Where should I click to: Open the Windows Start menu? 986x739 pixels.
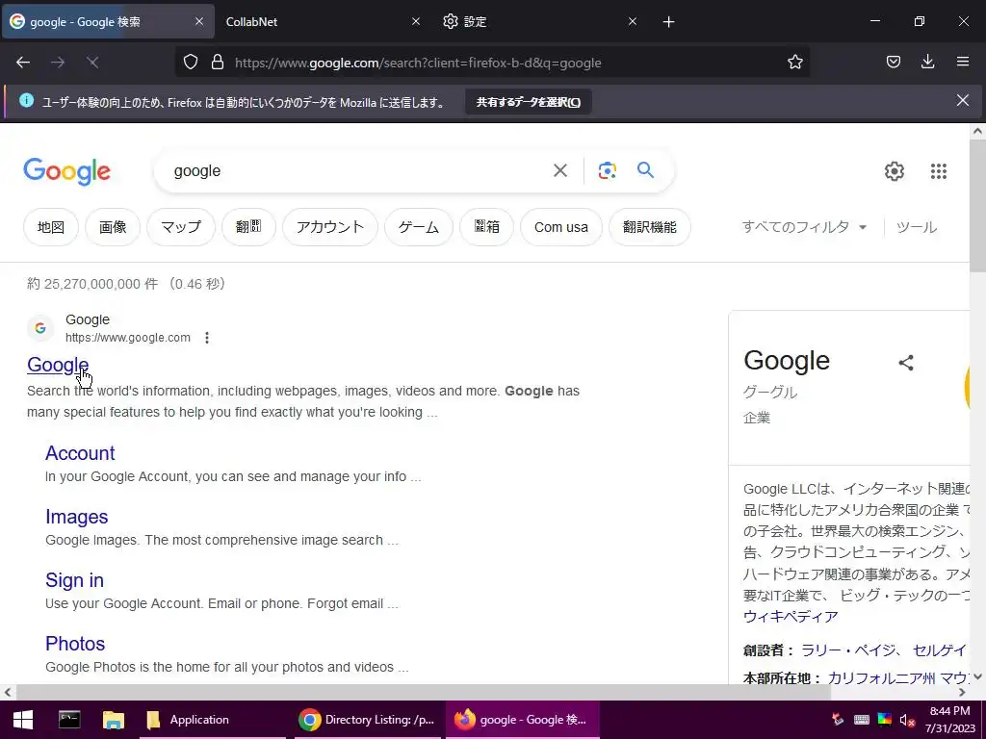coord(23,720)
